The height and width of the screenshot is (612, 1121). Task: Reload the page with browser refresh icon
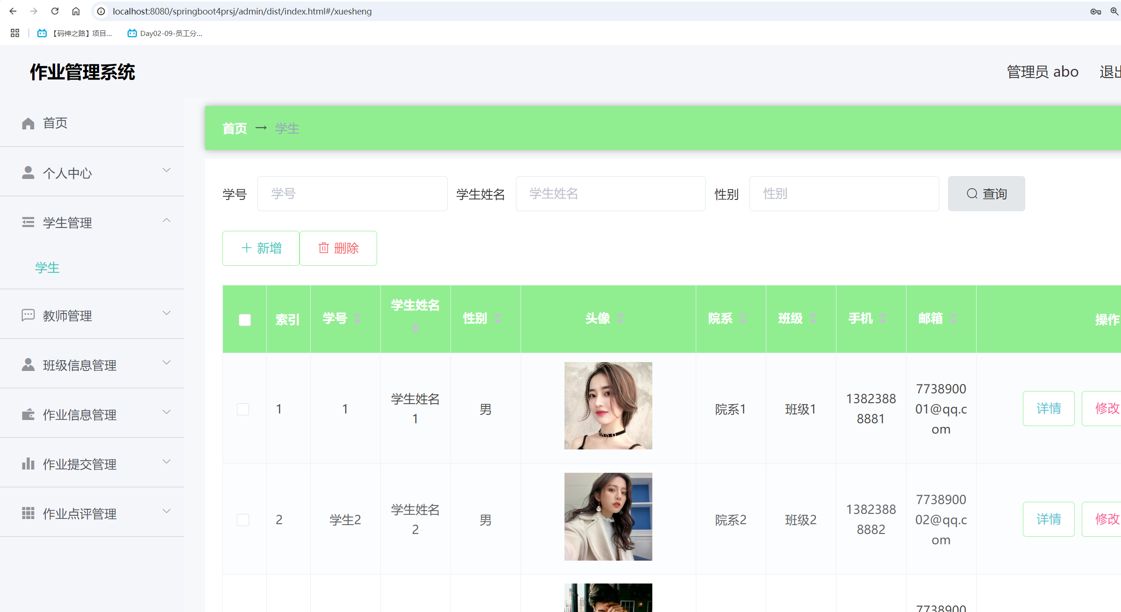pos(55,11)
